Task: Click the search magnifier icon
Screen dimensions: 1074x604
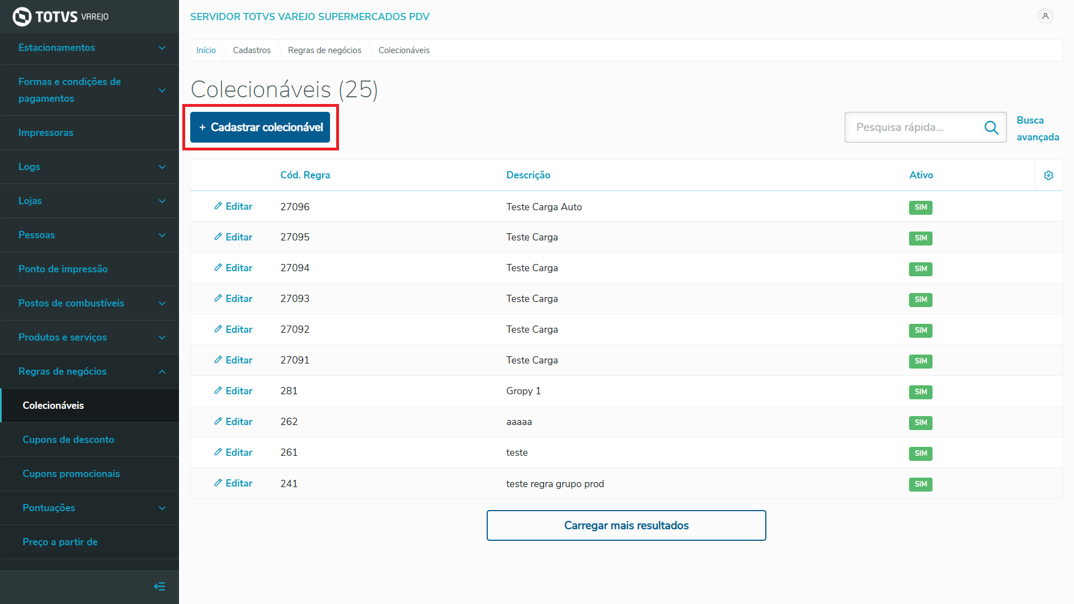Action: [991, 128]
